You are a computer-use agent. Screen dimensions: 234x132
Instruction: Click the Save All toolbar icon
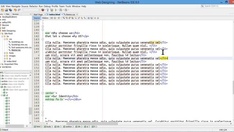pos(10,10)
